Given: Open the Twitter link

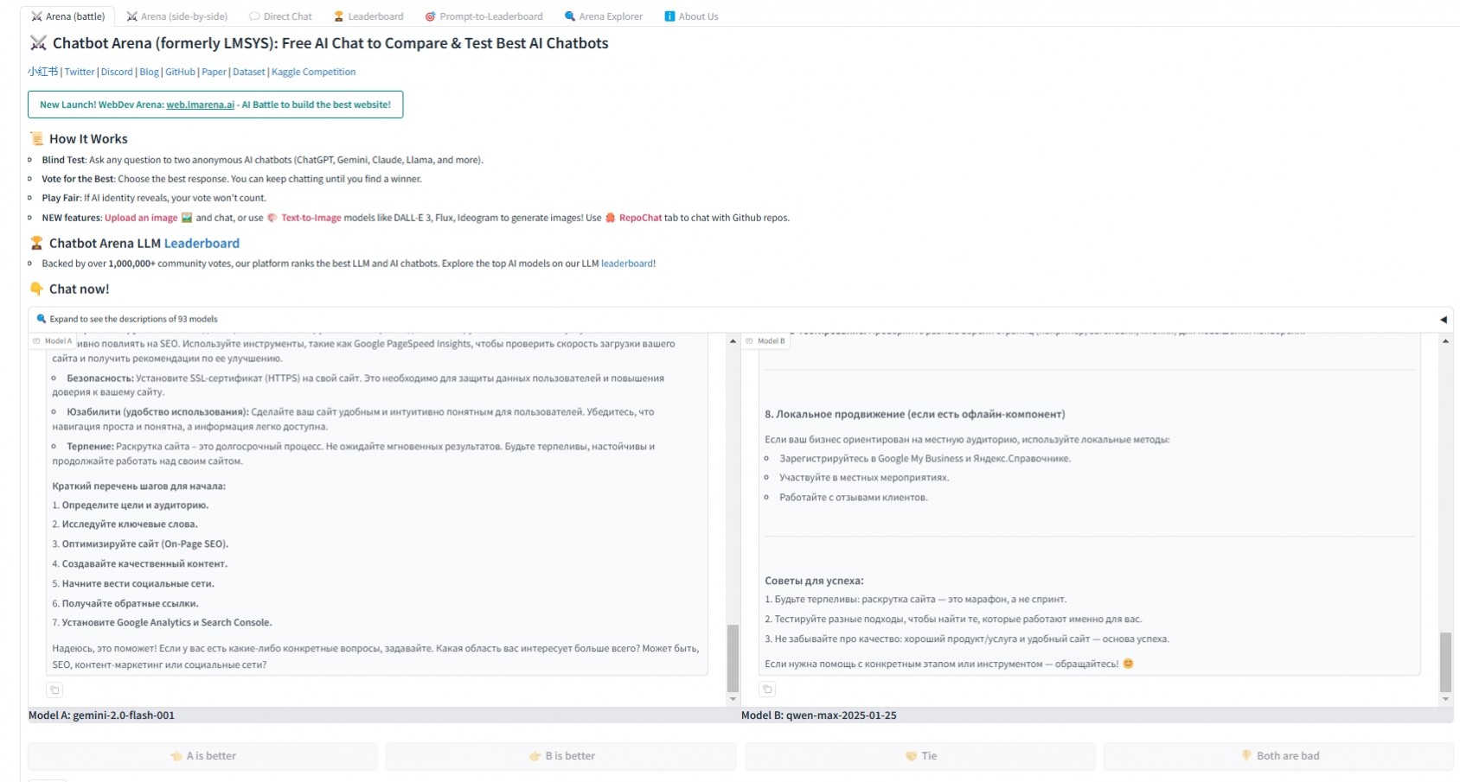Looking at the screenshot, I should click(x=80, y=72).
